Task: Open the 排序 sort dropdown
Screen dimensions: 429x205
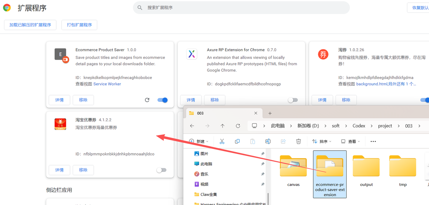Action: (x=321, y=141)
